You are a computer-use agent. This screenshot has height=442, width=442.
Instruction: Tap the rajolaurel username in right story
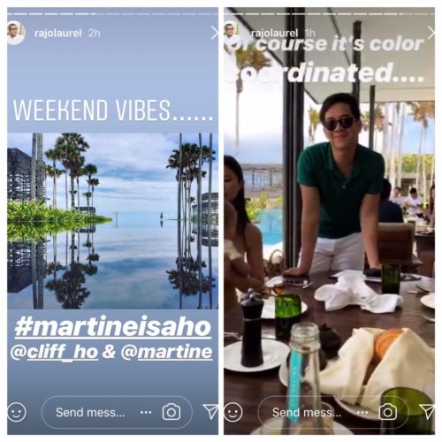point(274,33)
